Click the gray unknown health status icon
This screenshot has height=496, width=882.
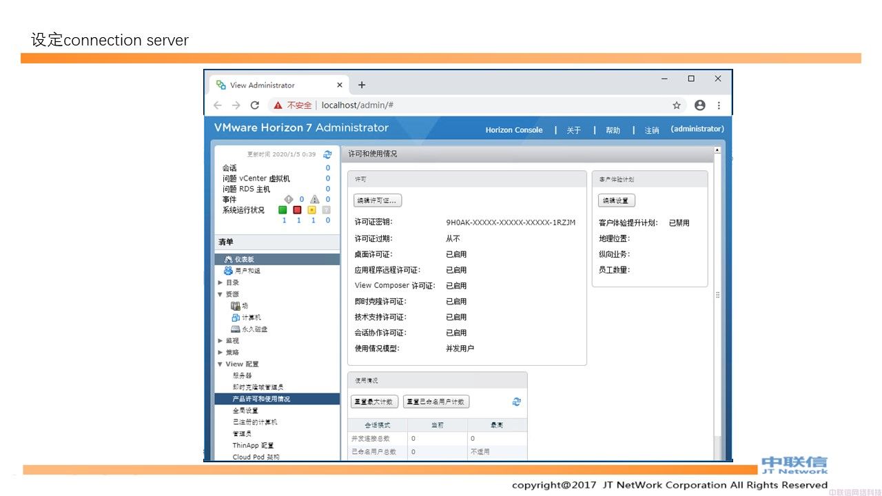[x=327, y=210]
